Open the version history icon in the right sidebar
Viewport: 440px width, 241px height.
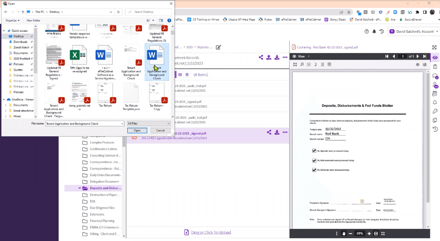pyautogui.click(x=435, y=129)
